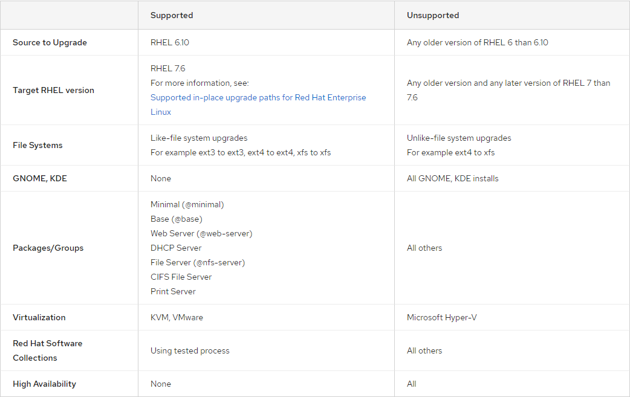Select the "High Availability" row label
The image size is (630, 397).
pos(44,384)
